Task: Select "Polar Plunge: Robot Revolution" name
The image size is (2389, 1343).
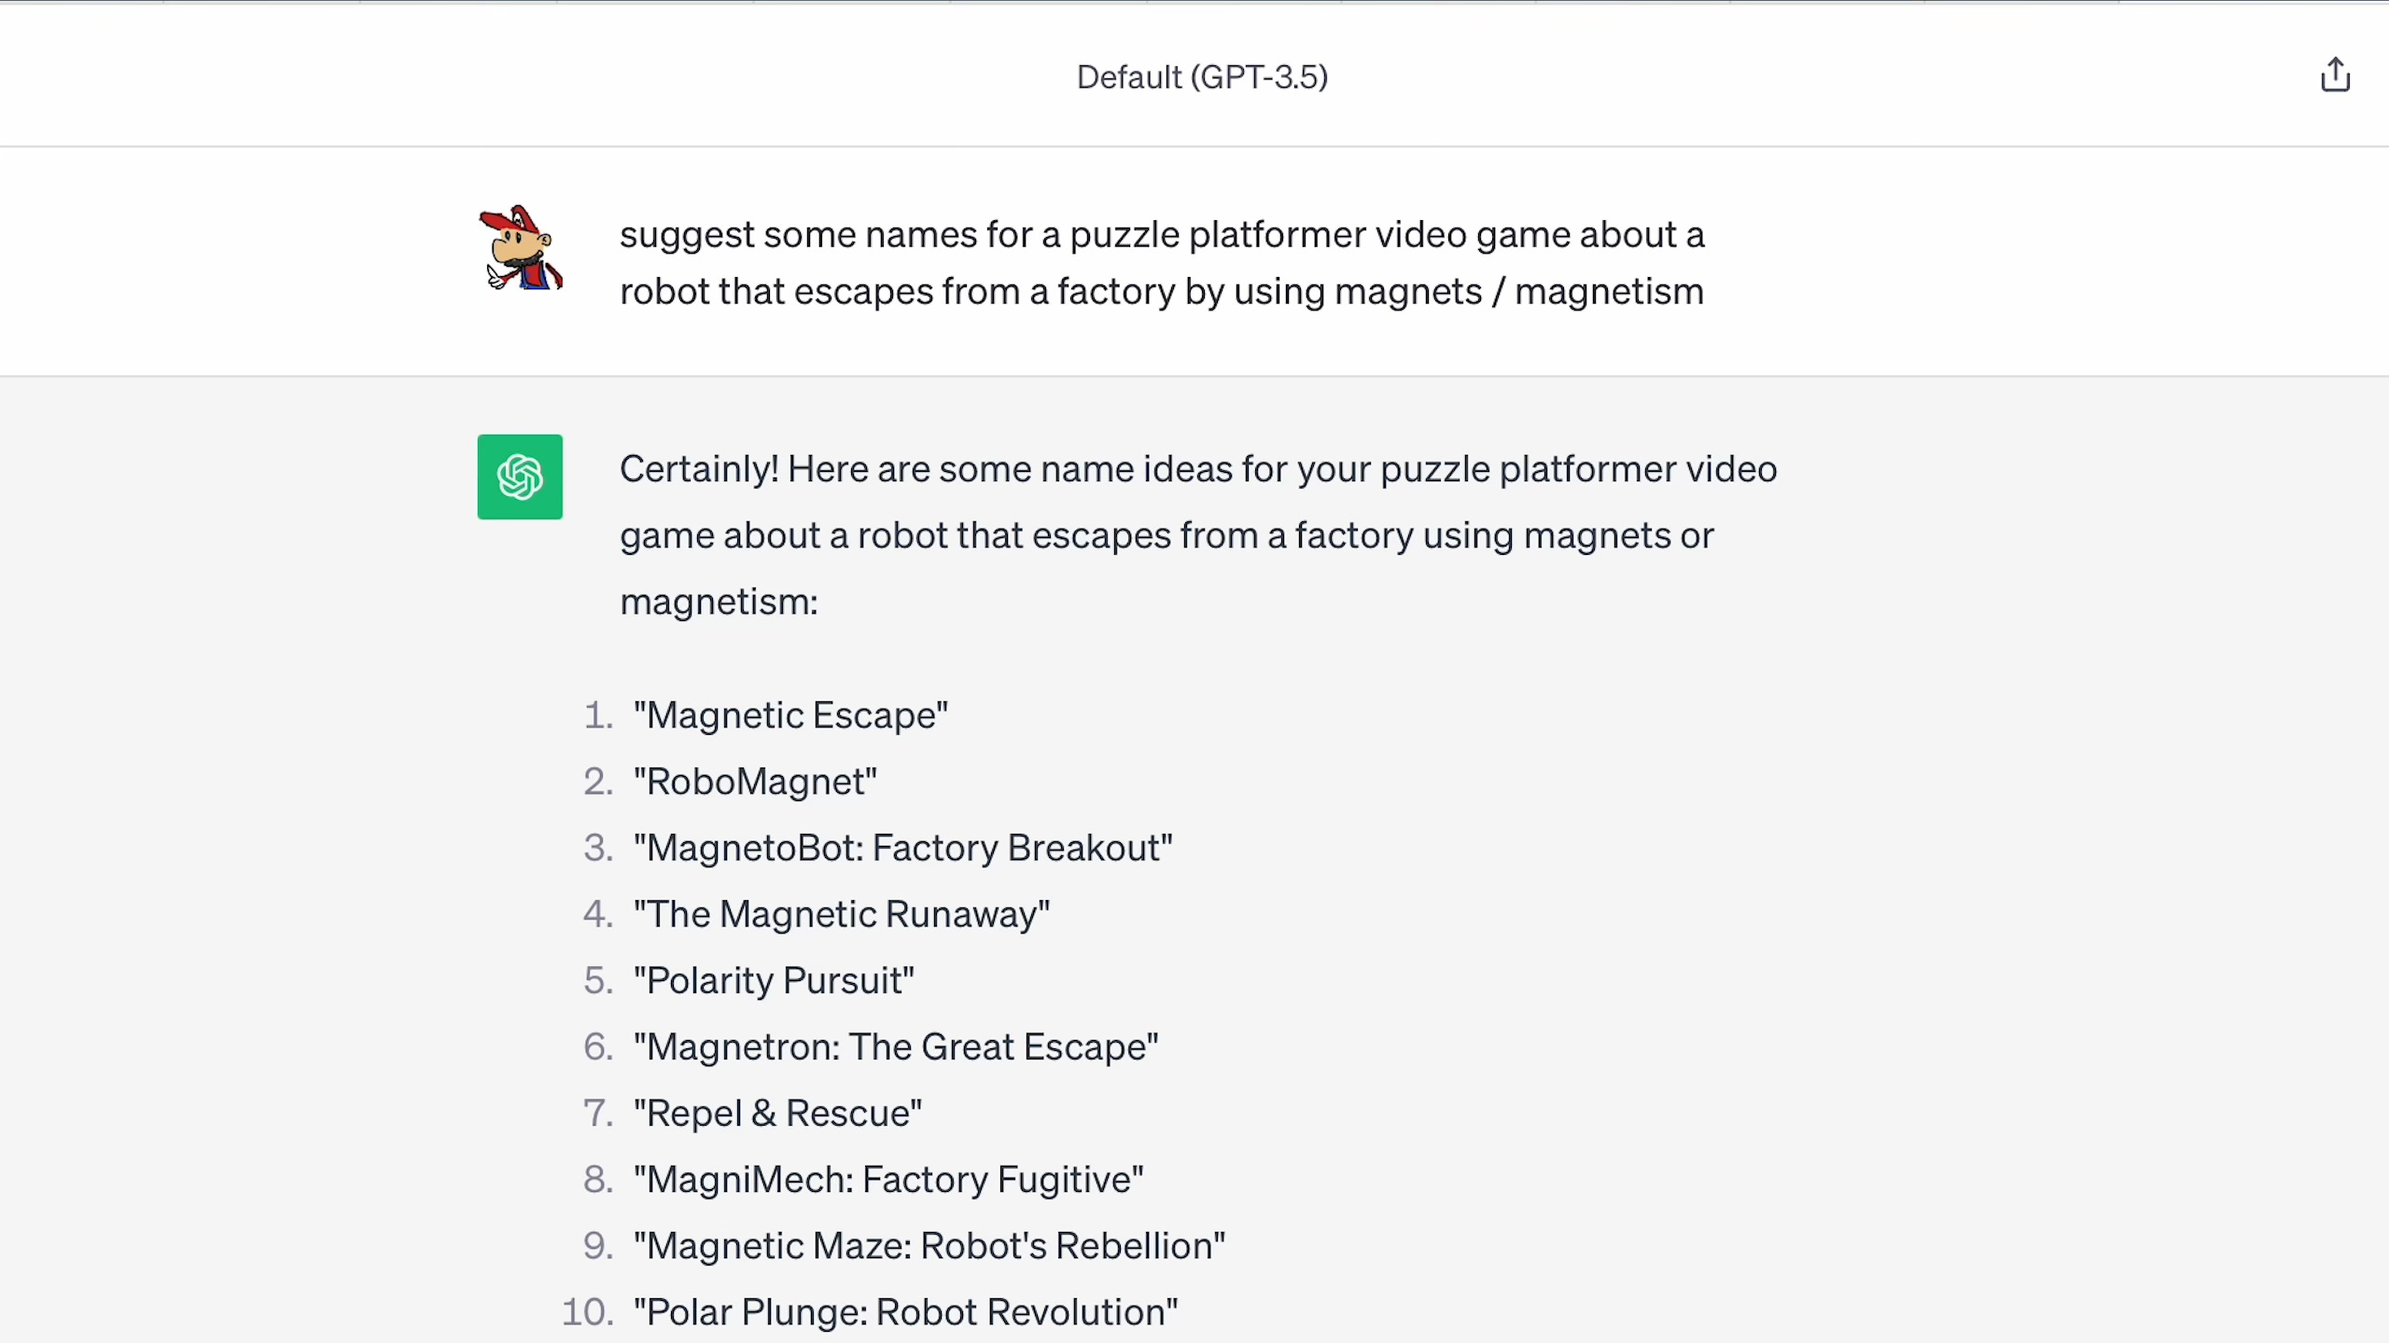Action: pyautogui.click(x=905, y=1311)
